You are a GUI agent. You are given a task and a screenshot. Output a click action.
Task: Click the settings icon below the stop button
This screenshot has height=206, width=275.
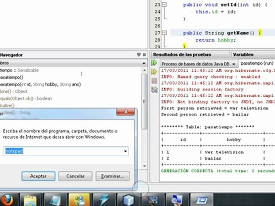tap(154, 90)
